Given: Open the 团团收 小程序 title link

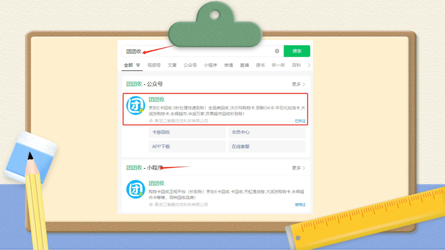Looking at the screenshot, I should (156, 183).
